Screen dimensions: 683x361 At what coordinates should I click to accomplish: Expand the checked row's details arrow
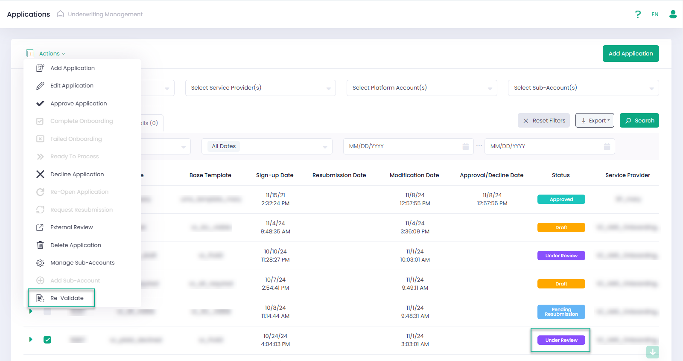coord(31,340)
